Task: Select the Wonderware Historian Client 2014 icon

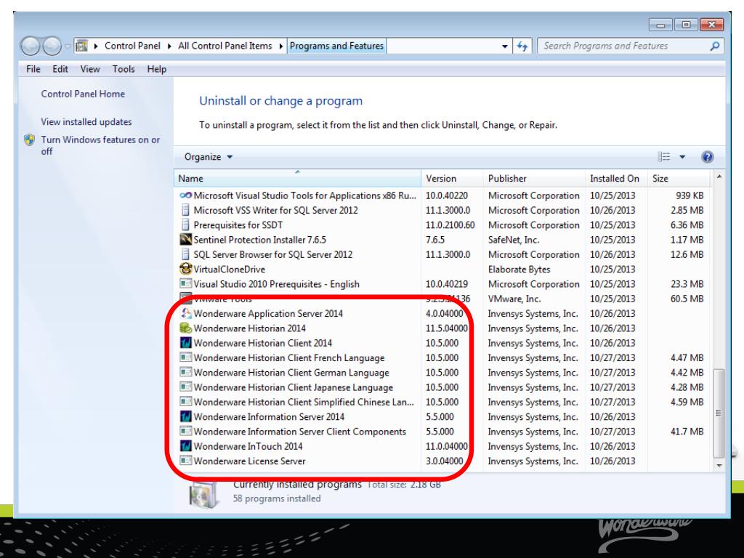Action: (x=185, y=343)
